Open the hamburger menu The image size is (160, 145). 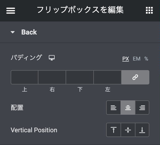pos(11,11)
